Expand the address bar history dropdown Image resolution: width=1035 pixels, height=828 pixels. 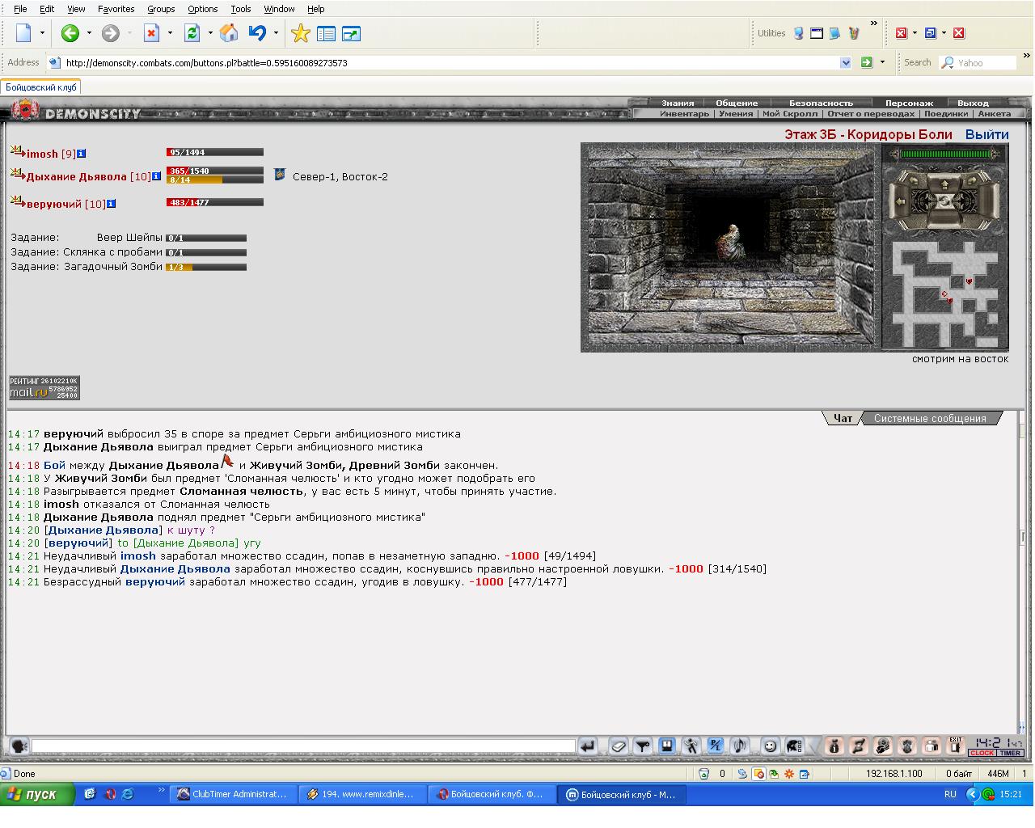846,62
